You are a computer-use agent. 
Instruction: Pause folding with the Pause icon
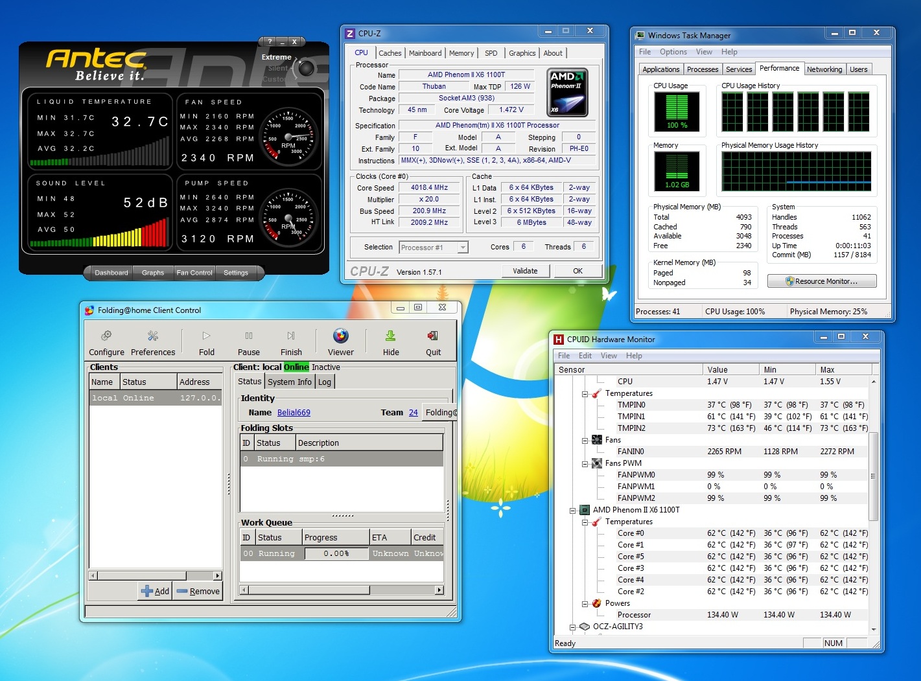point(248,336)
